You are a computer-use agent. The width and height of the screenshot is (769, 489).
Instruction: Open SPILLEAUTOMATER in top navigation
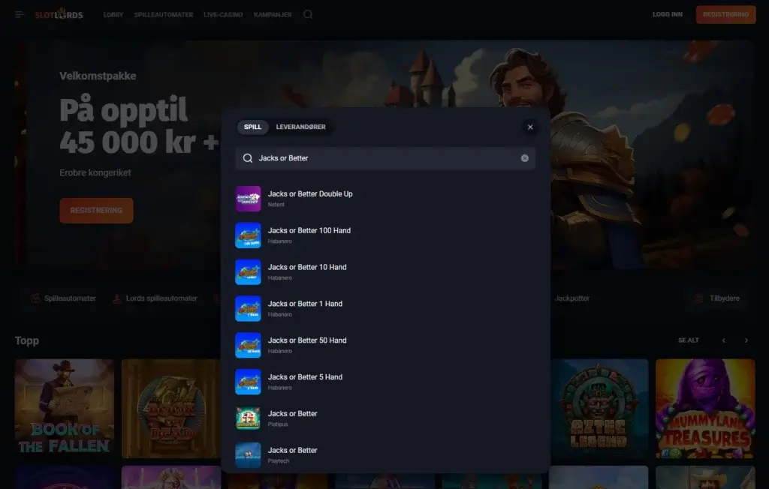pyautogui.click(x=164, y=15)
